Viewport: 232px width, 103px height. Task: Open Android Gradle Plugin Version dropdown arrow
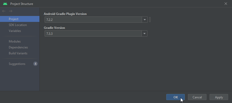pyautogui.click(x=145, y=20)
